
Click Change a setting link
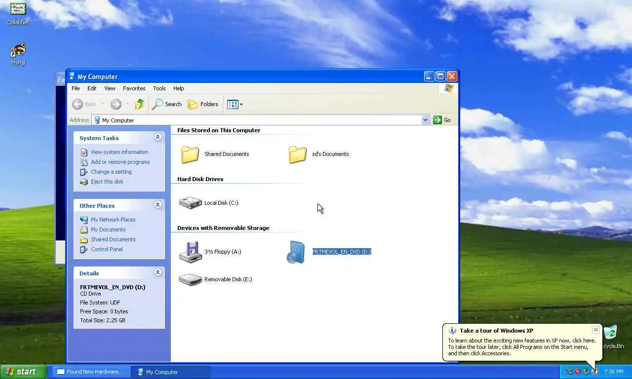coord(111,172)
